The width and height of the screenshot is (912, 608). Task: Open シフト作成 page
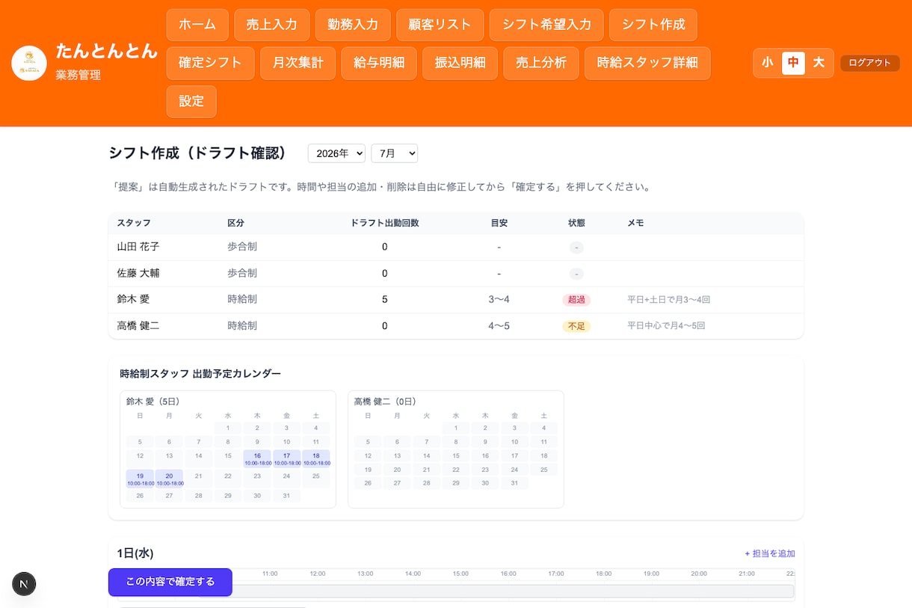653,25
